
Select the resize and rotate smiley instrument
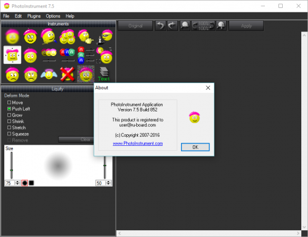[105, 55]
